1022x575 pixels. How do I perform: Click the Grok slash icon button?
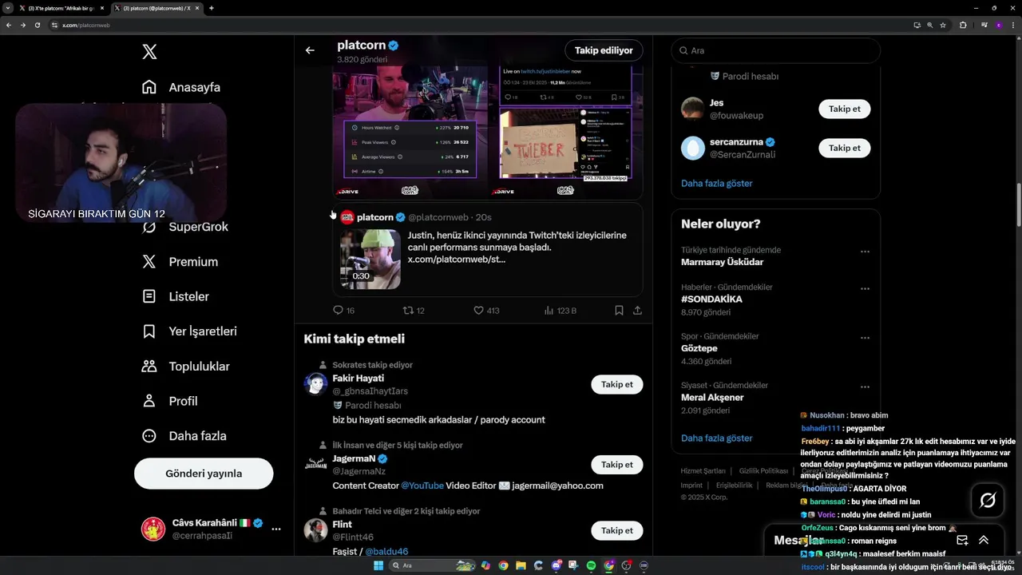tap(988, 501)
